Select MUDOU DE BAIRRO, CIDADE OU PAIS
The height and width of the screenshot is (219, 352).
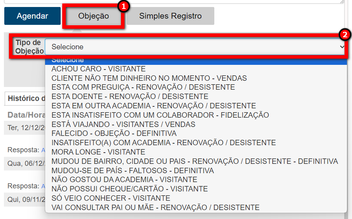[x=194, y=161]
